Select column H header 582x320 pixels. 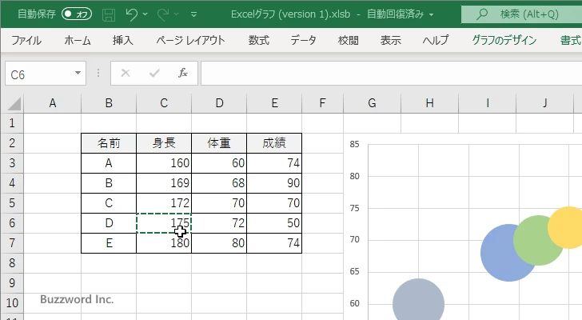(x=430, y=103)
